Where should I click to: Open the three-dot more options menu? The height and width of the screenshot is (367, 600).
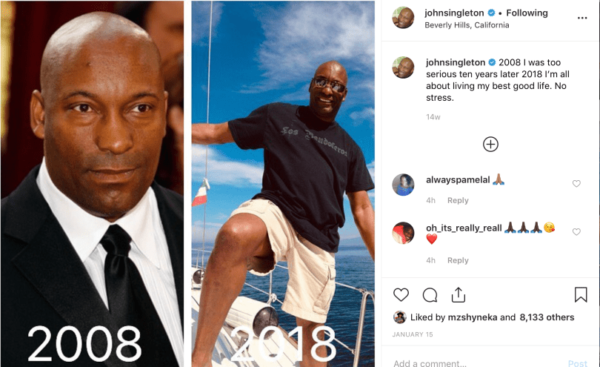pyautogui.click(x=582, y=18)
